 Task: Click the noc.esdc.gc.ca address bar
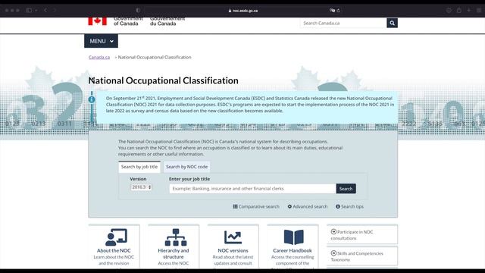click(x=242, y=11)
